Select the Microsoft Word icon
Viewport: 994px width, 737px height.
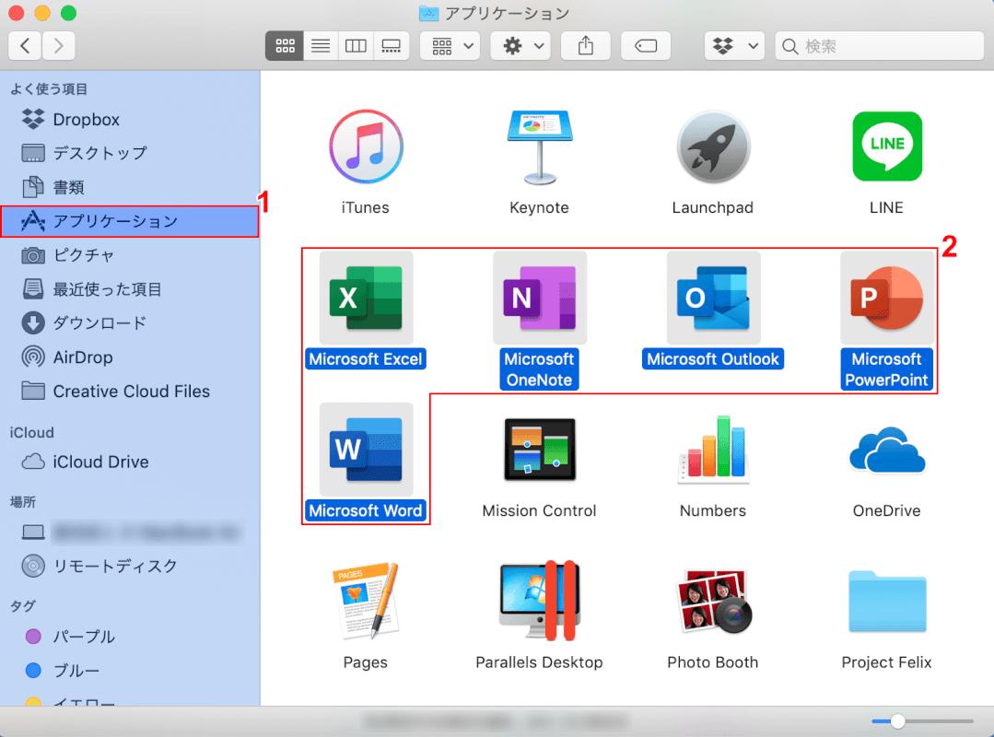tap(366, 449)
